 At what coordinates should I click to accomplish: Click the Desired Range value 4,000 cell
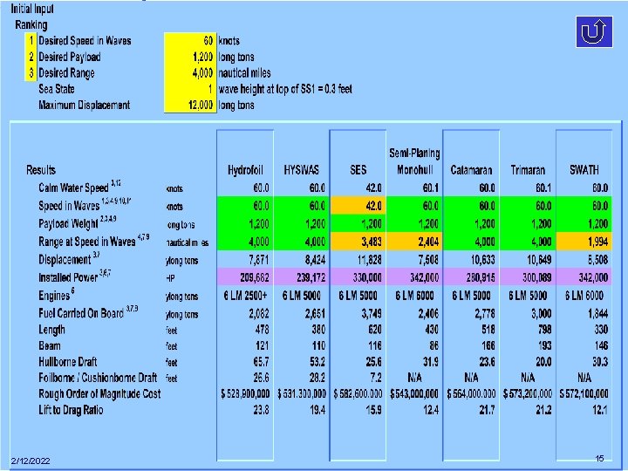(190, 72)
